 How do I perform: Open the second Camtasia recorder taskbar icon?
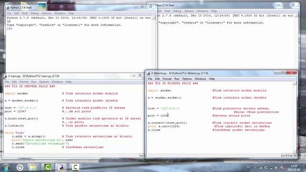coord(76,167)
